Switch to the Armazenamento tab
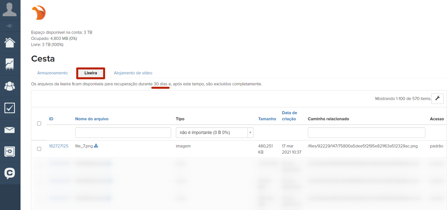This screenshot has height=210, width=447. tap(53, 73)
